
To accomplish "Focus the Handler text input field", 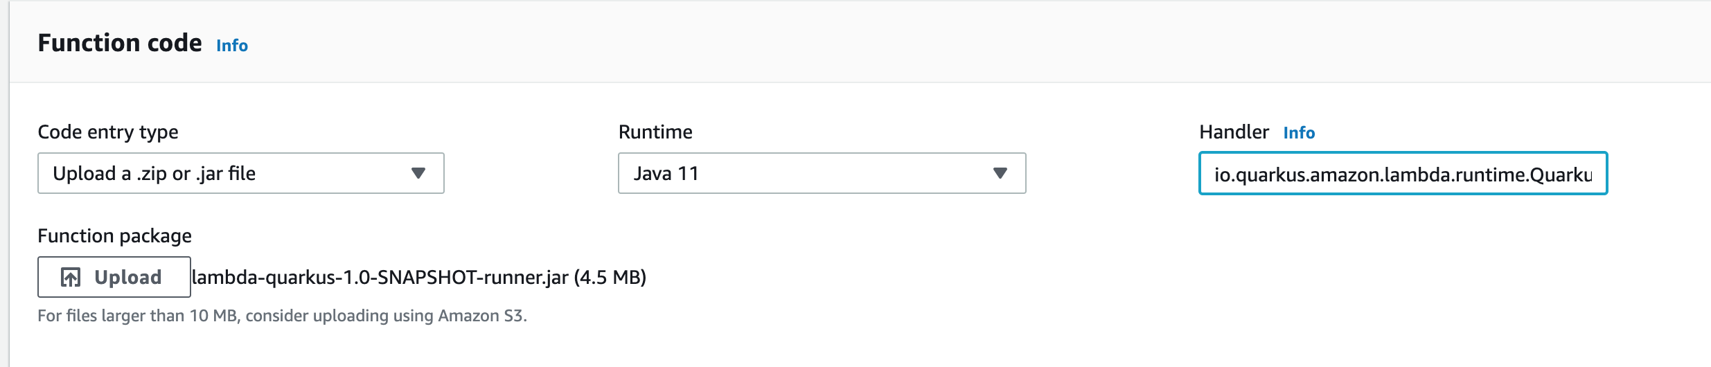I will [1402, 174].
